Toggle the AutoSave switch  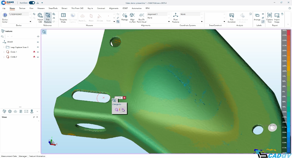click(x=32, y=3)
